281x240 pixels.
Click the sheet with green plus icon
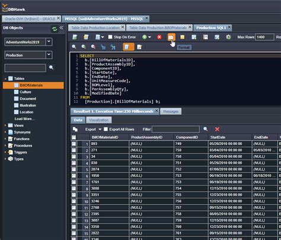(194, 37)
